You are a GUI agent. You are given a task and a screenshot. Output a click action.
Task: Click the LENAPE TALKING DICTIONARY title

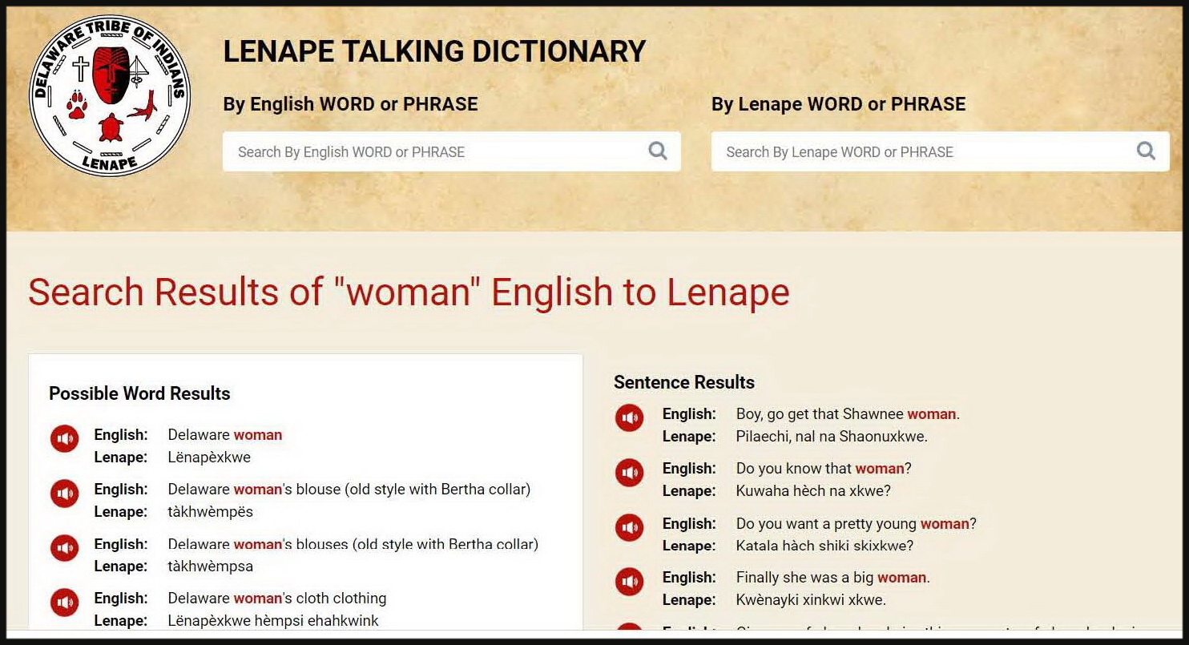coord(433,50)
